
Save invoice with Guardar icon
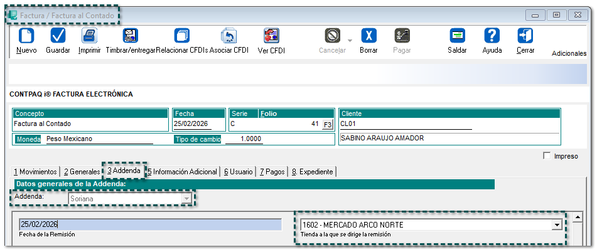58,36
